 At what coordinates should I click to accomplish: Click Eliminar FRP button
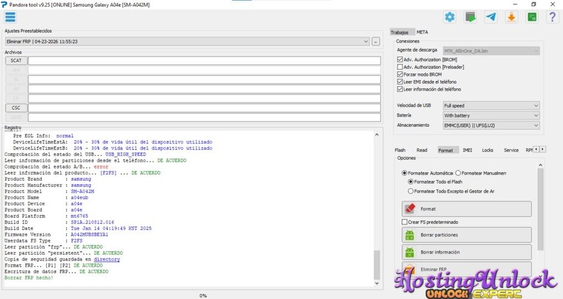click(x=467, y=269)
